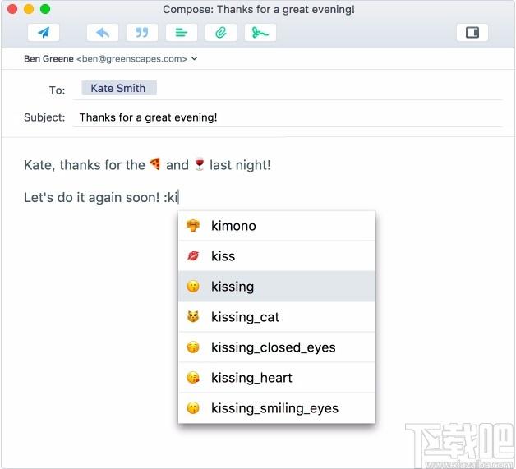Image resolution: width=516 pixels, height=469 pixels.
Task: Expand the sender account dropdown chevron
Action: point(195,58)
